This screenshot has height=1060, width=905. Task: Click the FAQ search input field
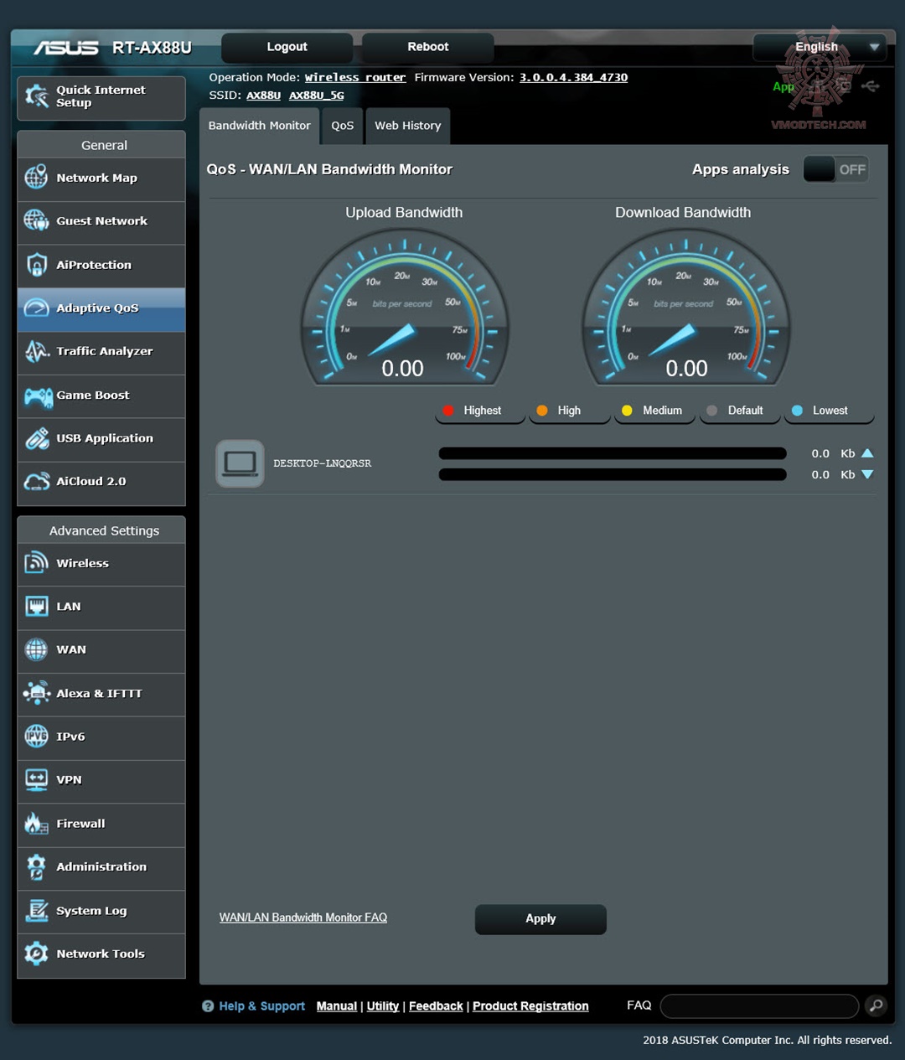[759, 1006]
